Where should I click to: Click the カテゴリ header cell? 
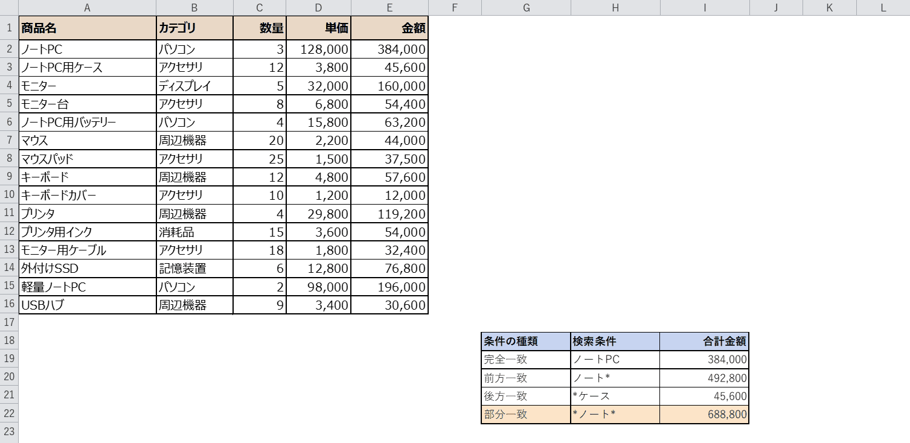click(194, 28)
